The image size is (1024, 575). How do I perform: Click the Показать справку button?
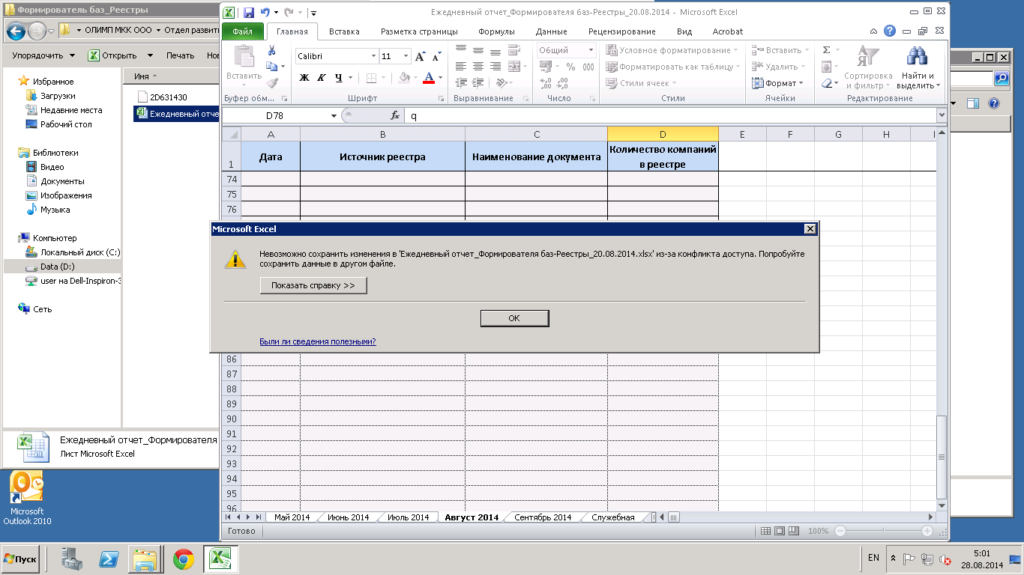(x=313, y=285)
